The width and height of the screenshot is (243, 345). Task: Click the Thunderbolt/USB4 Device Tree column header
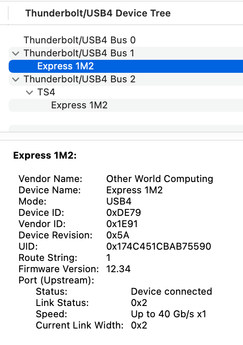pos(98,13)
